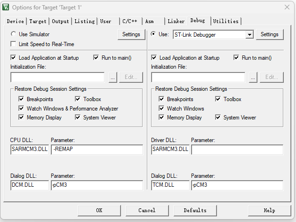Open the Utilities tab
The height and width of the screenshot is (222, 296).
[226, 21]
